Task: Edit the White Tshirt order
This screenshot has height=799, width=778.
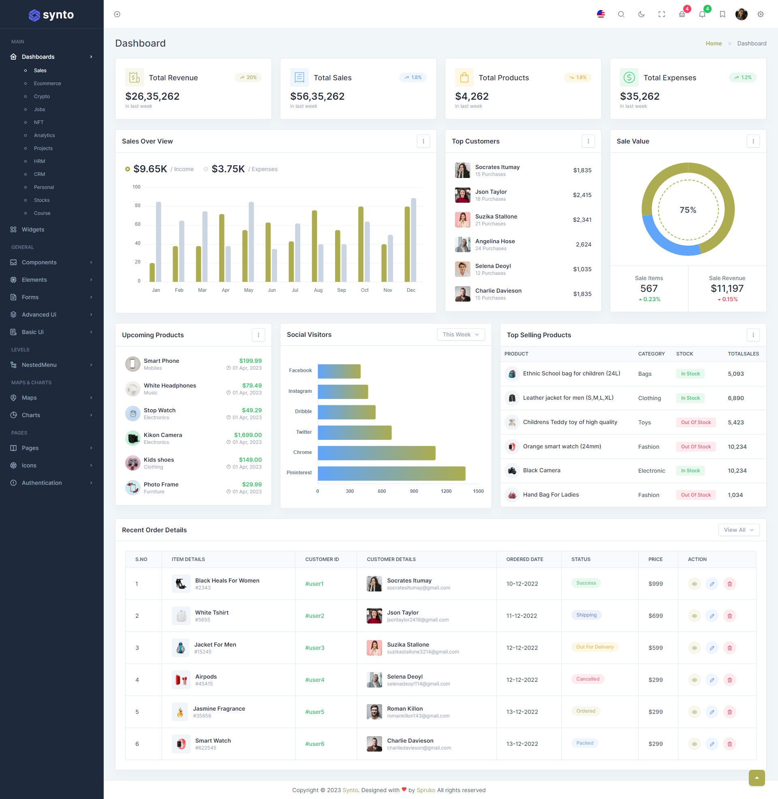Action: (712, 615)
